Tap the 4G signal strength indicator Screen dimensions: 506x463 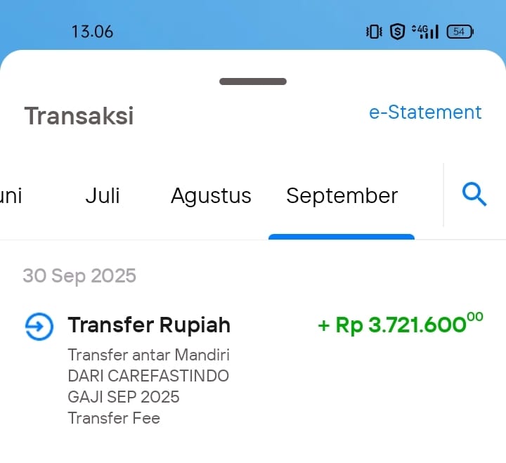[x=426, y=32]
